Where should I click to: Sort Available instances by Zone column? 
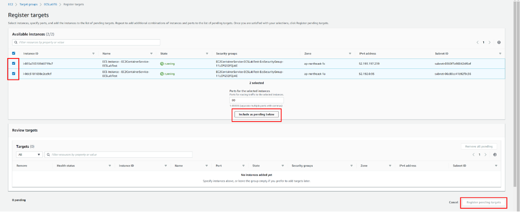point(349,53)
